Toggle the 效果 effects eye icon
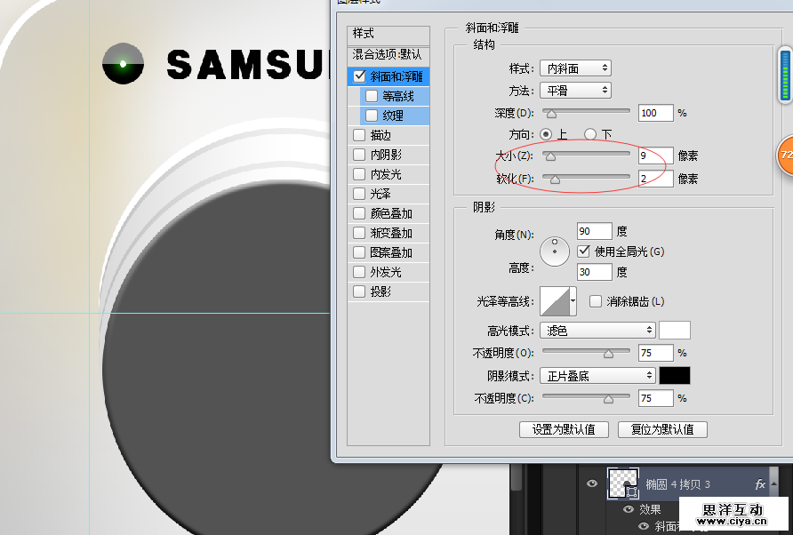 pos(629,509)
